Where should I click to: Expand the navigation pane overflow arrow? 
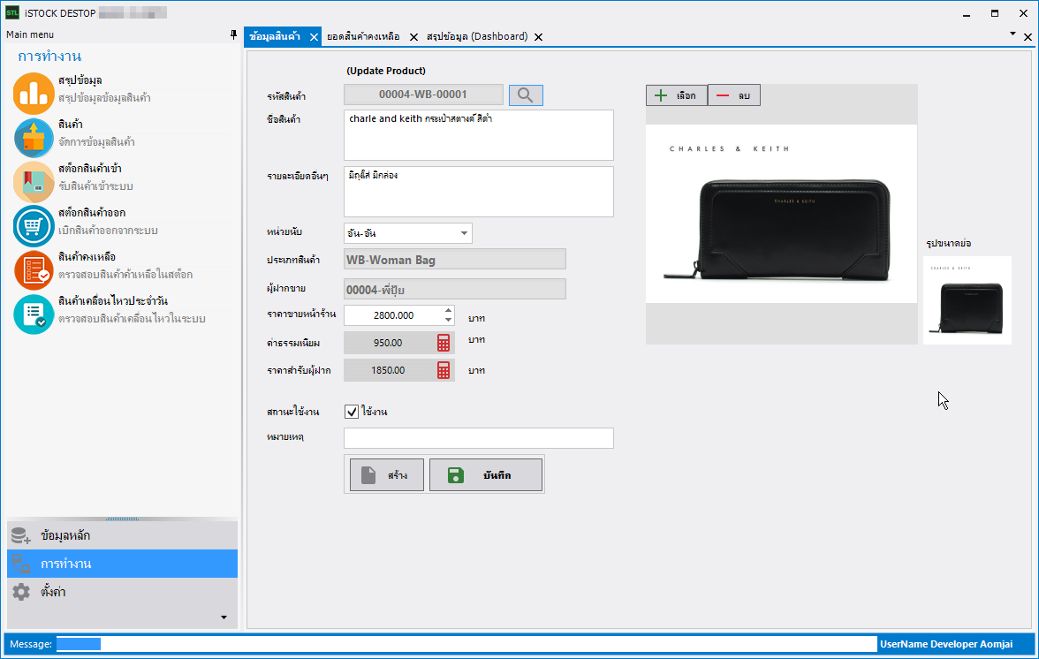[x=224, y=617]
